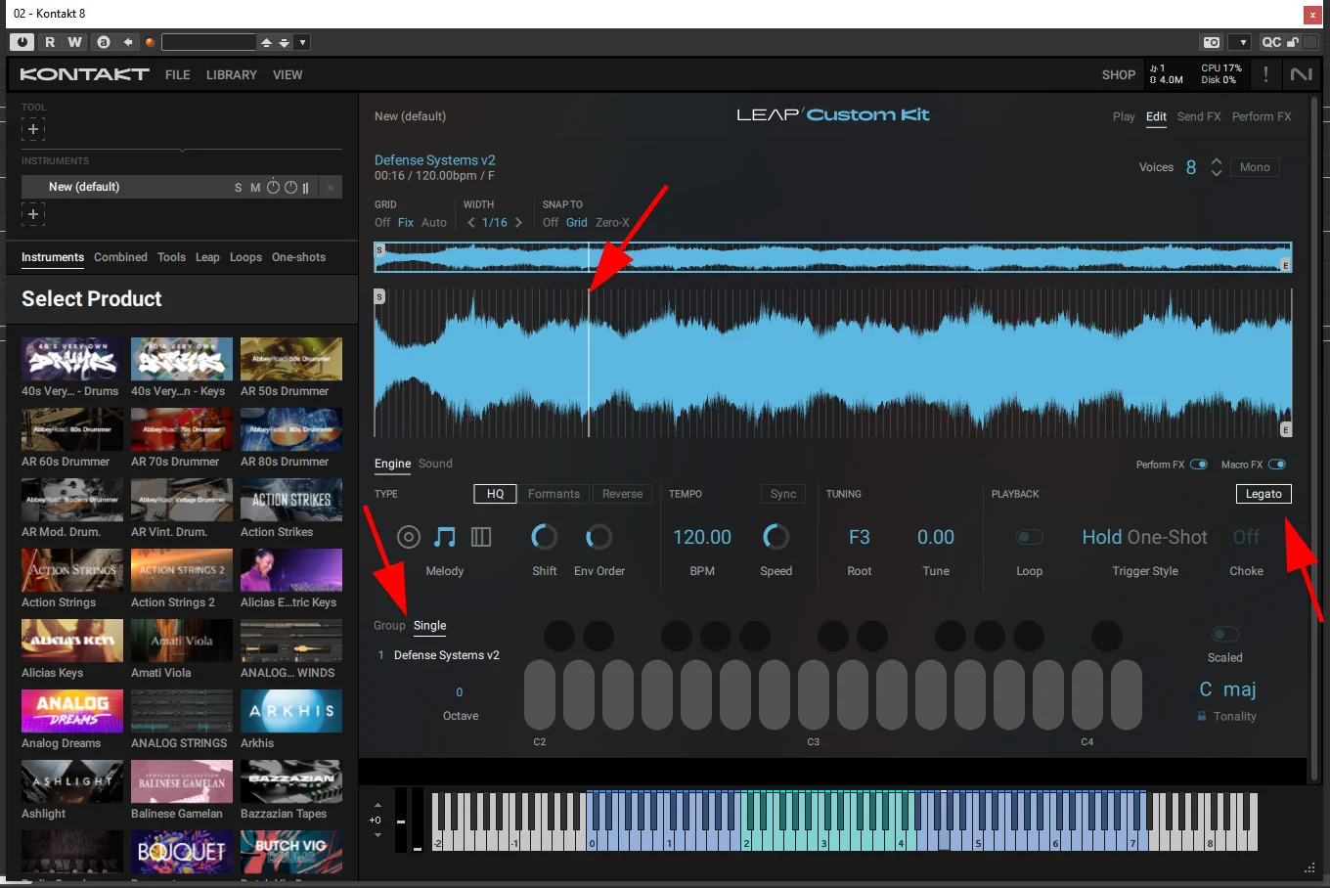Click the next preset down arrow
This screenshot has width=1330, height=888.
tap(284, 42)
